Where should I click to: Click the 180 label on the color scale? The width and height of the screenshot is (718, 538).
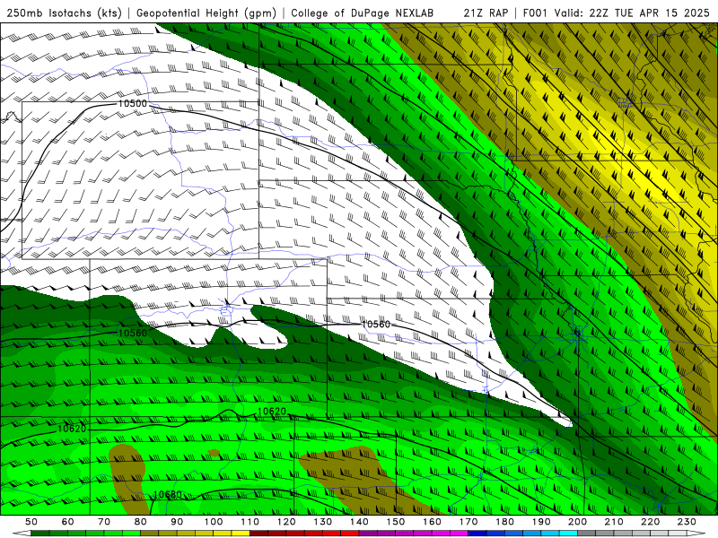tap(505, 522)
